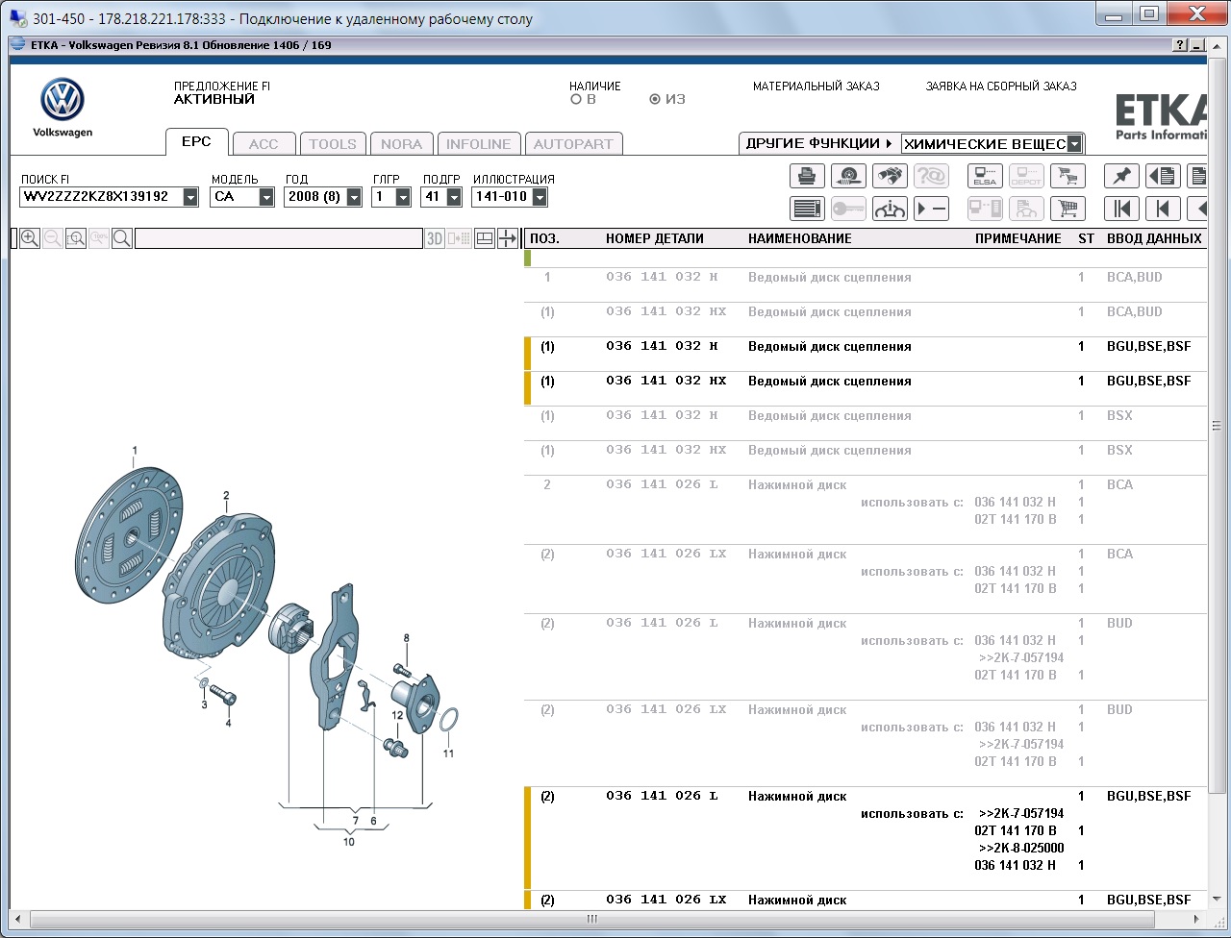The height and width of the screenshot is (938, 1231).
Task: Click the print icon in the toolbar
Action: coord(807,176)
